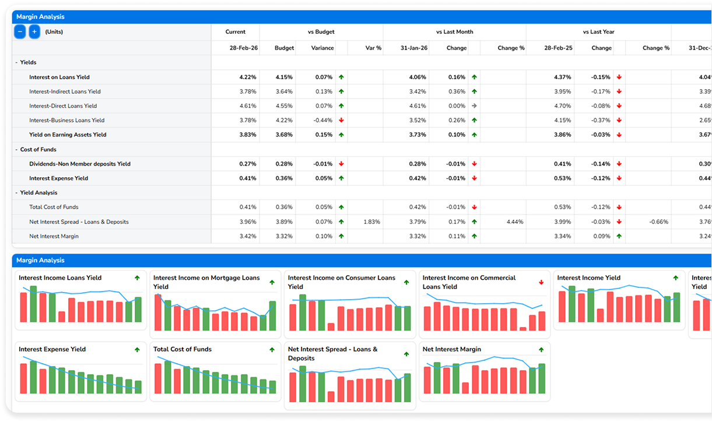Click red down arrow in Interest-Business Loans Yield budget variance
The width and height of the screenshot is (712, 422).
point(341,121)
